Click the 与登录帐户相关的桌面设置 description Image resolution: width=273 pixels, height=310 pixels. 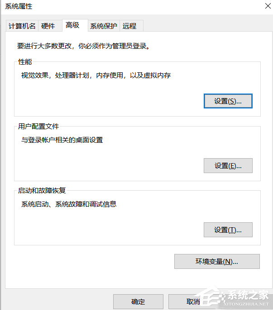pyautogui.click(x=62, y=140)
